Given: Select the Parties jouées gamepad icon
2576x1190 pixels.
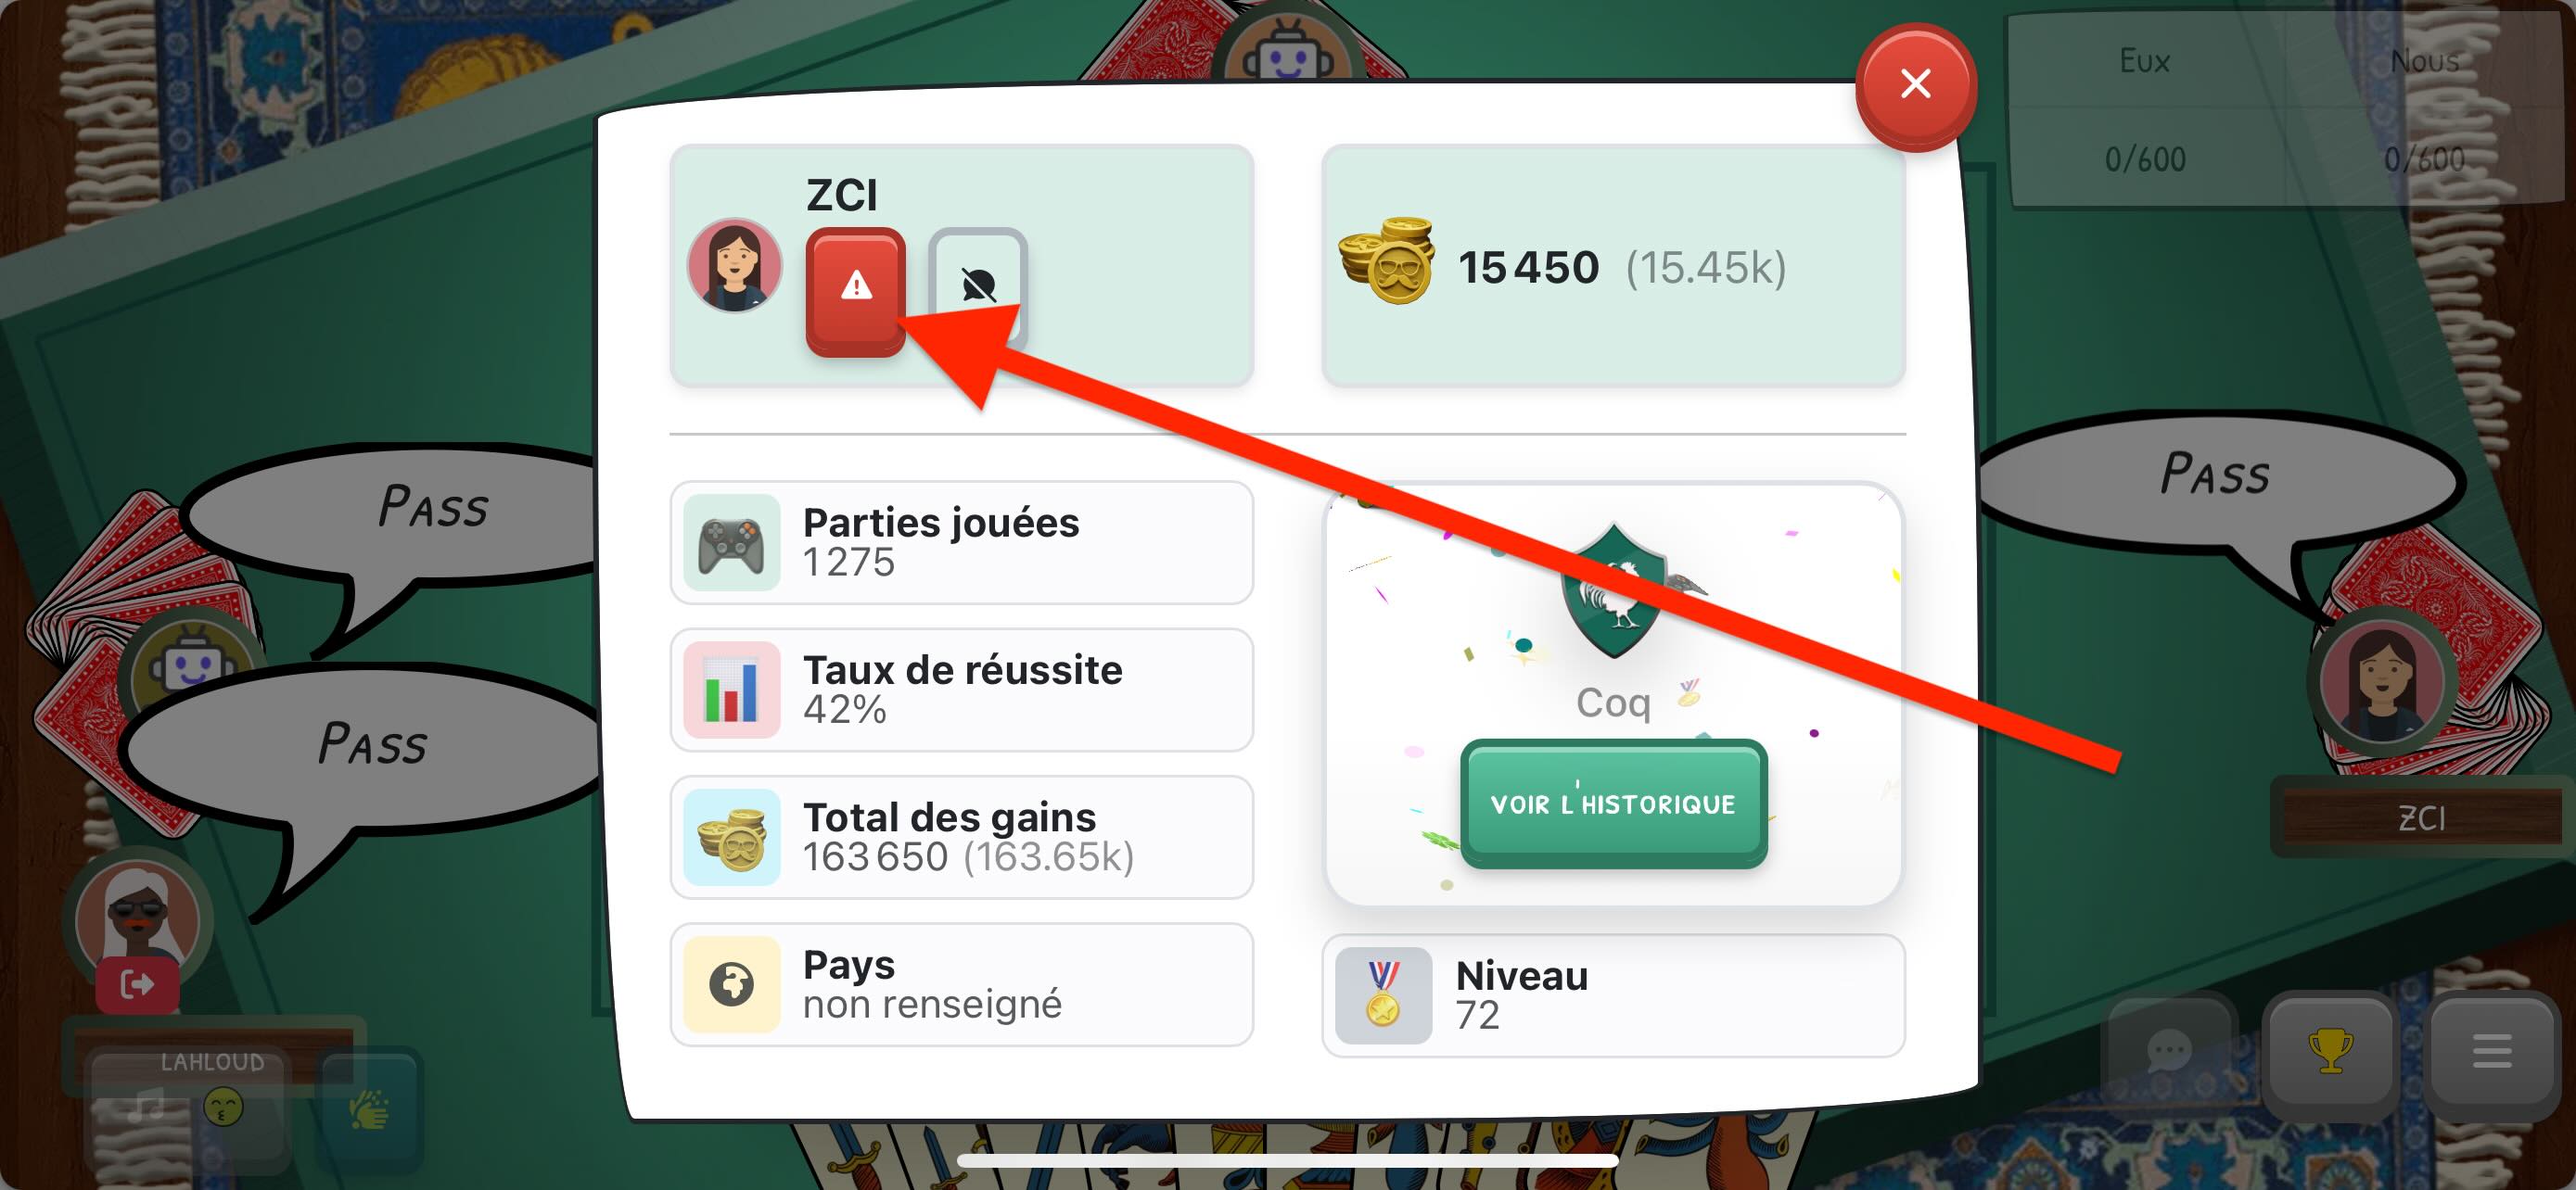Looking at the screenshot, I should click(x=732, y=542).
